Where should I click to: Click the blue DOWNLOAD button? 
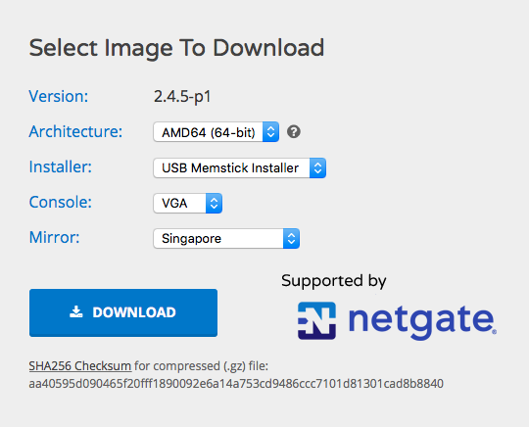(123, 312)
